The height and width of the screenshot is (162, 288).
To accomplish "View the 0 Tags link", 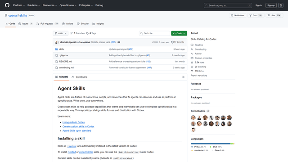I will pos(91,33).
